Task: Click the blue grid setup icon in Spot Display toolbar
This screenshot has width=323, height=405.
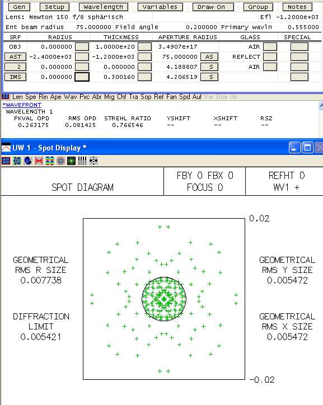Action: (x=6, y=161)
